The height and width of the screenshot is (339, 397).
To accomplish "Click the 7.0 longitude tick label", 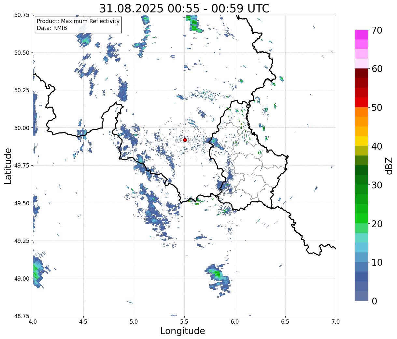I will (336, 321).
